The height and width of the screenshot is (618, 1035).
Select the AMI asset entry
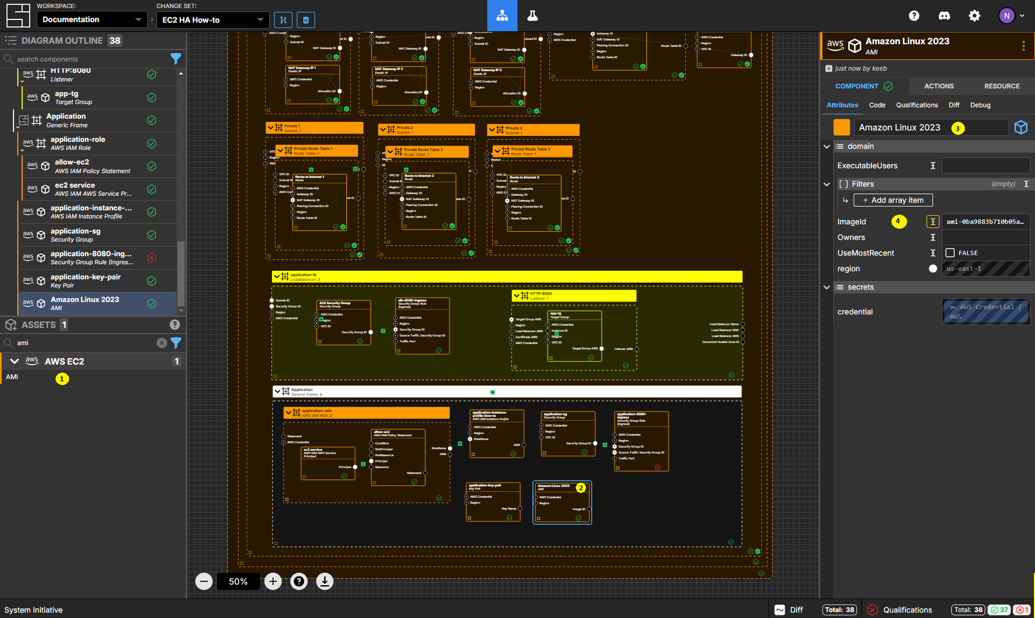tap(93, 377)
